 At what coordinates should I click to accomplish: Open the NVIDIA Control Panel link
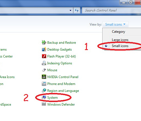63,77
